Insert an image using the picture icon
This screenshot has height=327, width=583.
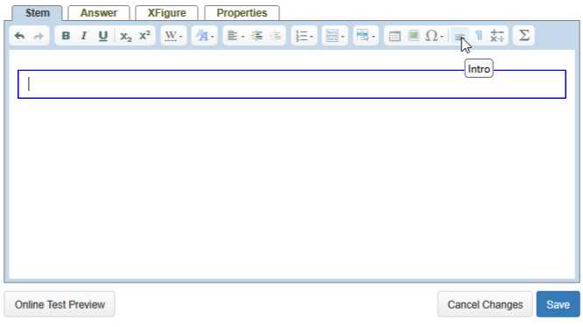413,36
